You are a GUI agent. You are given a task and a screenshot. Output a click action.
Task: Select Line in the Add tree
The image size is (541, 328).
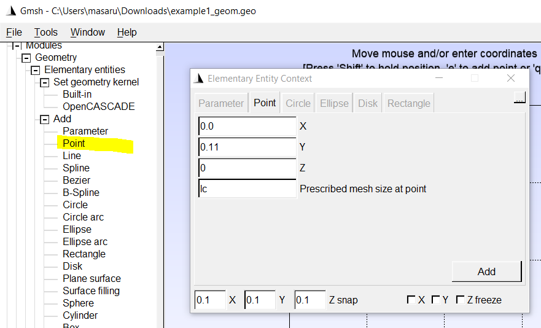click(x=72, y=155)
